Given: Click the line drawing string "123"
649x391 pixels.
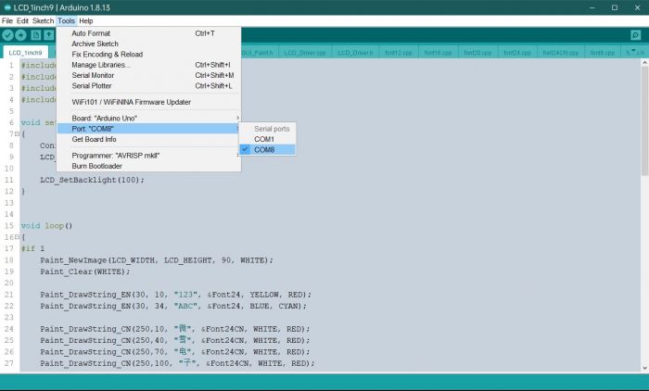Looking at the screenshot, I should click(x=175, y=295).
